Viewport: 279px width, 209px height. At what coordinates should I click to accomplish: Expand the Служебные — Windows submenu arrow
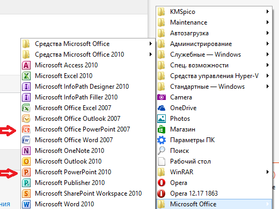(268, 55)
